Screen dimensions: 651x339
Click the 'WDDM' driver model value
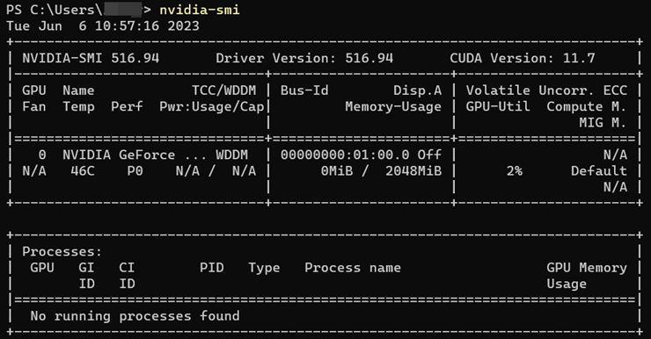[231, 155]
